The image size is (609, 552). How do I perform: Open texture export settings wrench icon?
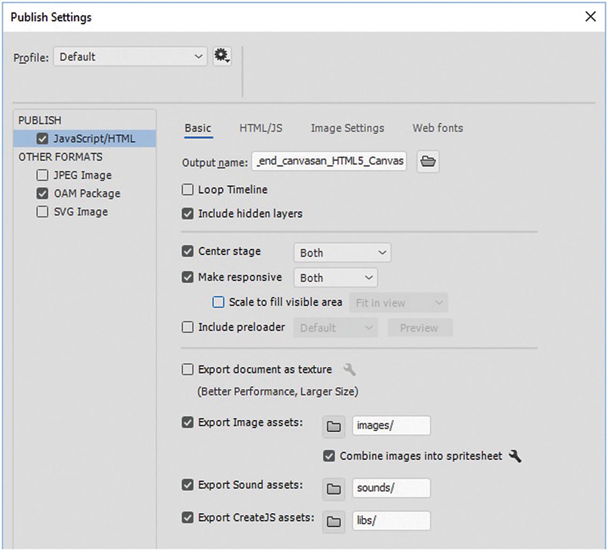349,370
